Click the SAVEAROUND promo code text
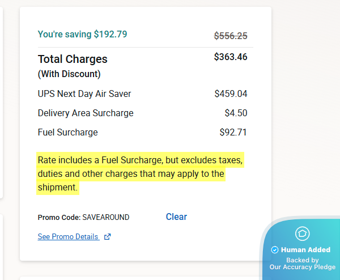 pyautogui.click(x=106, y=217)
